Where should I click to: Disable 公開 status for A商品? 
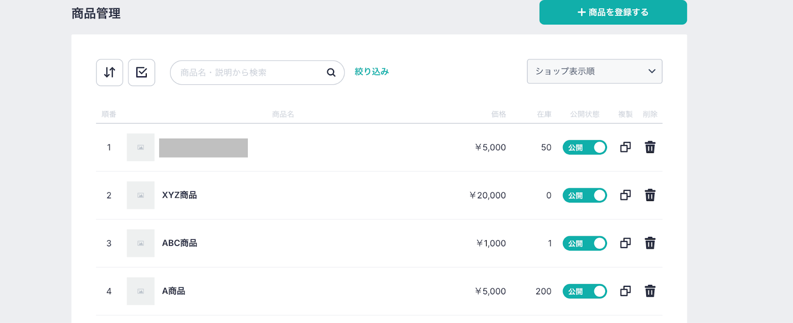[585, 291]
